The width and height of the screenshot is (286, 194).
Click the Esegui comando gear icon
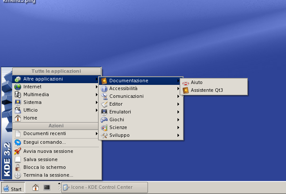[18, 142]
